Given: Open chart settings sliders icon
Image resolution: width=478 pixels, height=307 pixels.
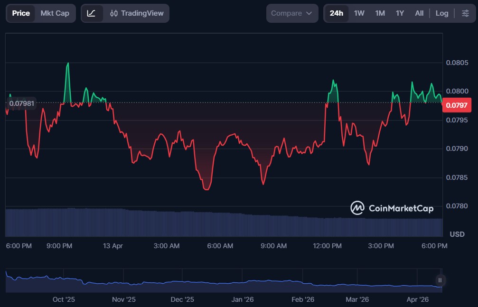Looking at the screenshot, I should 465,13.
